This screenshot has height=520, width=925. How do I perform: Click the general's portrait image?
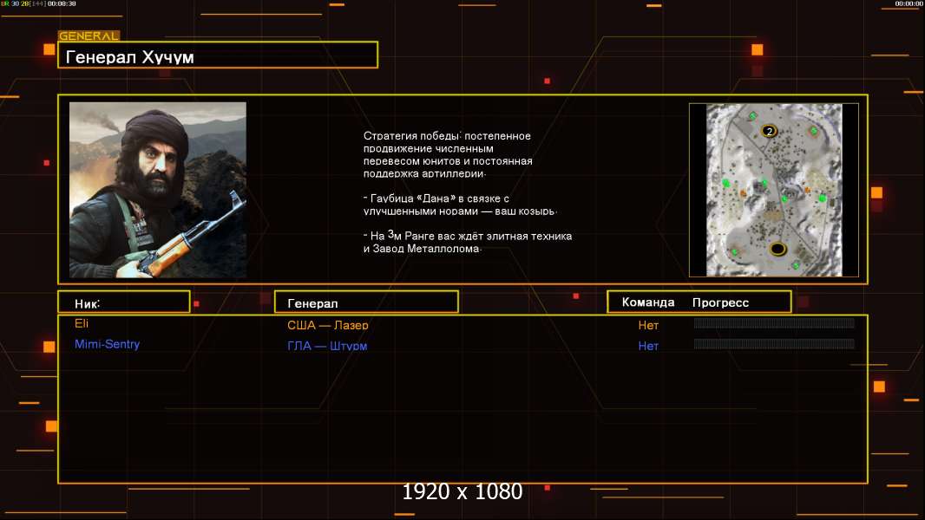158,190
